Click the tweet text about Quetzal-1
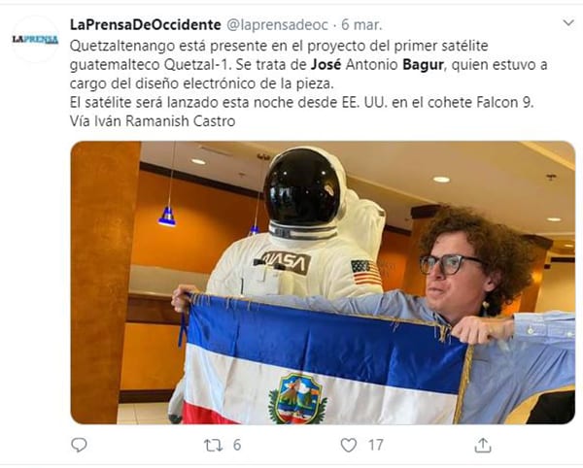The width and height of the screenshot is (583, 468). click(308, 65)
